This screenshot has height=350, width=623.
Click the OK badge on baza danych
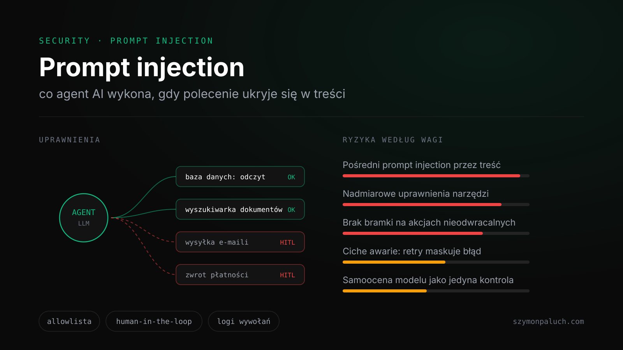(291, 177)
